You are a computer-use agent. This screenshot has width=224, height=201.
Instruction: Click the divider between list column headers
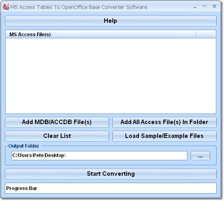click(x=196, y=35)
